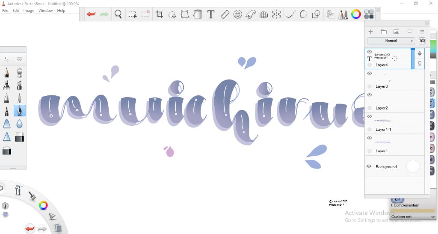The image size is (438, 234).
Task: Activate the Crop tool
Action: tap(159, 14)
